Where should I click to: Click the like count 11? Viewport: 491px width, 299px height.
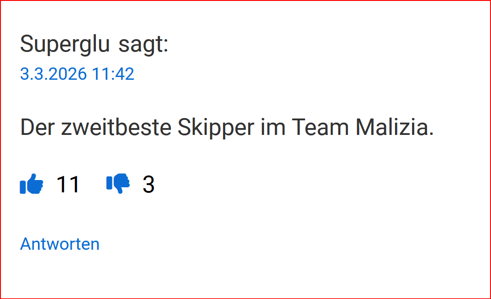(68, 184)
